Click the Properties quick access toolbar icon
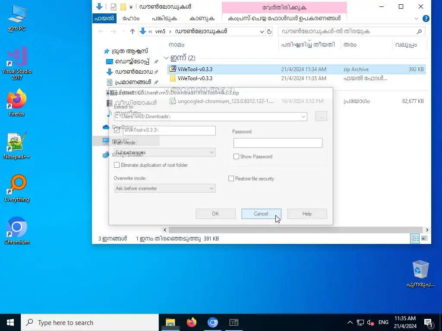This screenshot has width=442, height=331. click(114, 6)
